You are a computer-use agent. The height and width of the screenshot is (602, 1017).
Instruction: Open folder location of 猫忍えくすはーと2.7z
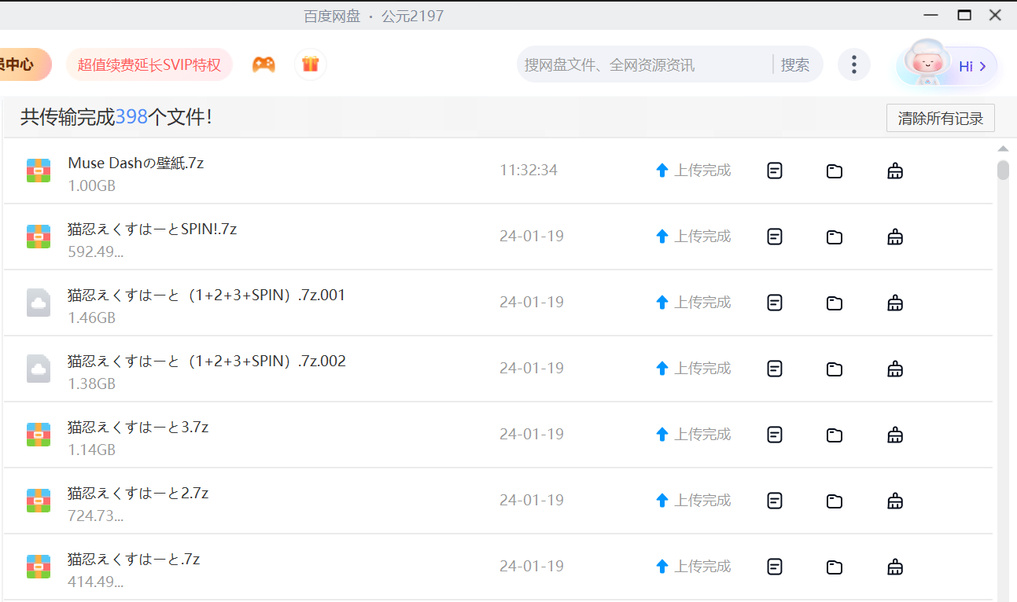pyautogui.click(x=835, y=501)
